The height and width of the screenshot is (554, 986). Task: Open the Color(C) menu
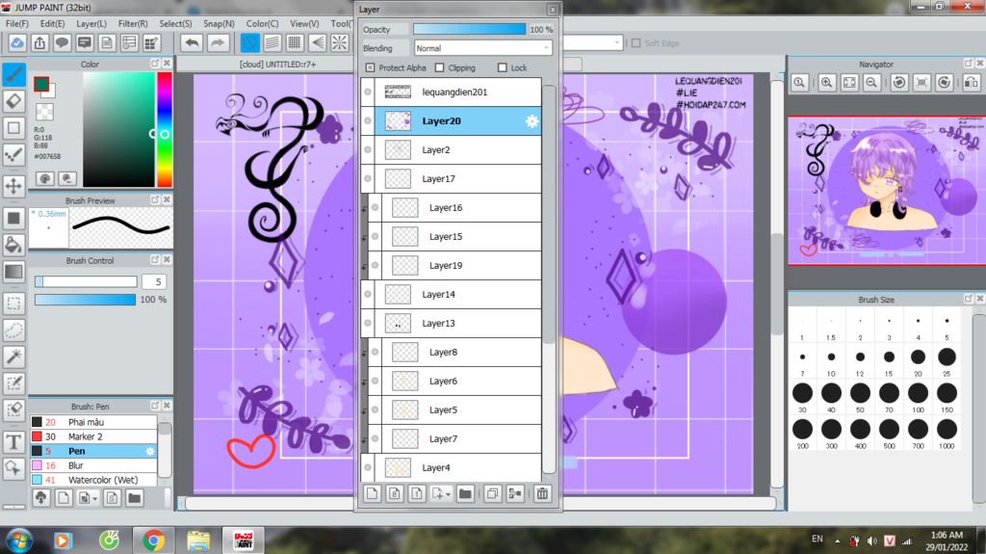tap(262, 23)
